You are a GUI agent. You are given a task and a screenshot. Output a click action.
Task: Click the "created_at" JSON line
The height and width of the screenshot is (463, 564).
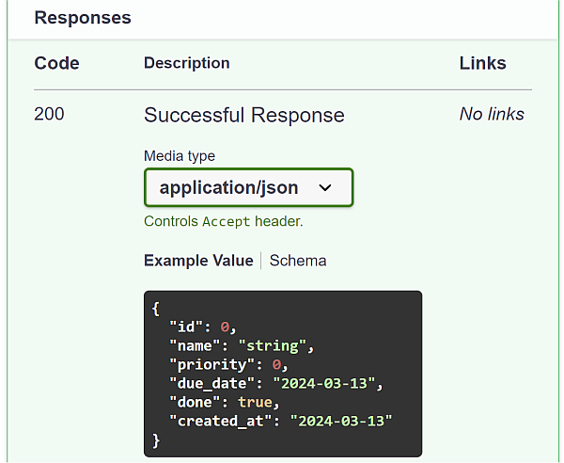tap(280, 421)
